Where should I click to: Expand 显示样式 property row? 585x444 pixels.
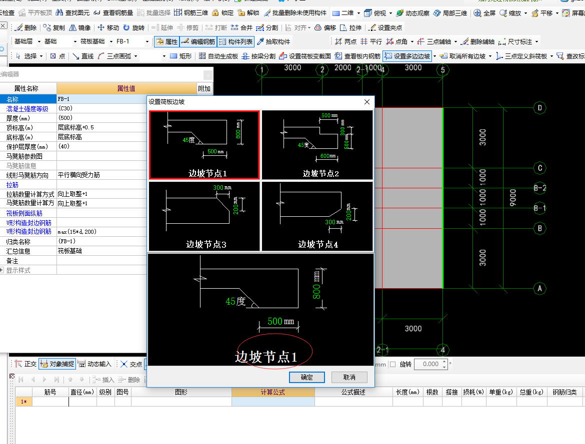[2, 270]
